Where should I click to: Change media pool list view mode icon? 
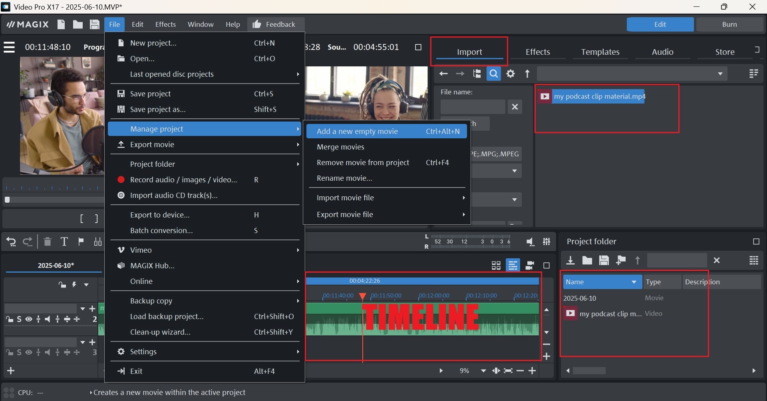point(754,74)
